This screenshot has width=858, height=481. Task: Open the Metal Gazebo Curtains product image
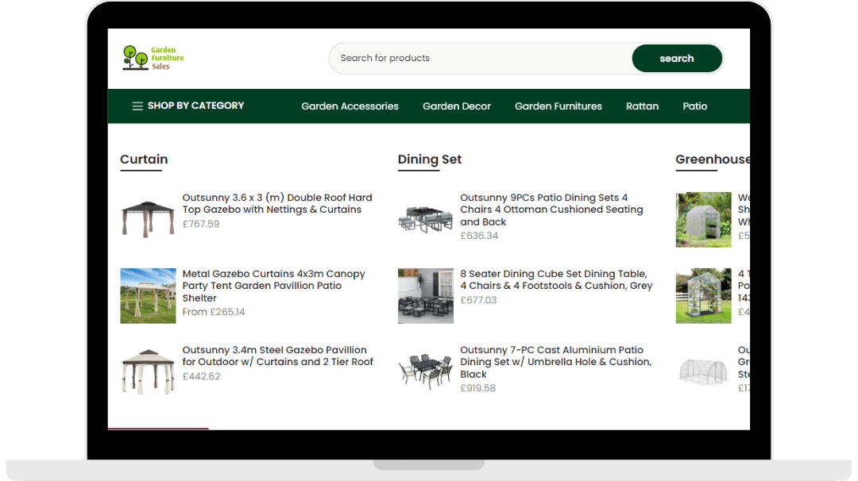[148, 295]
